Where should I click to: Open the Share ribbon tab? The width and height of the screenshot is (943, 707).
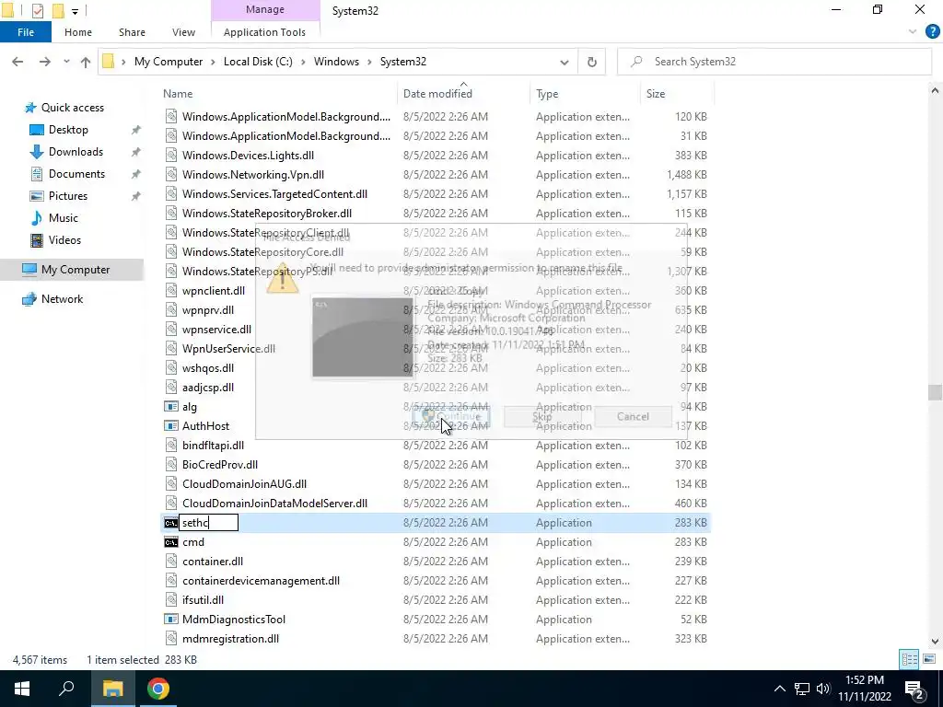coord(132,32)
